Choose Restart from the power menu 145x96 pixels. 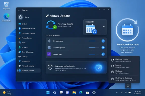[x=124, y=66]
